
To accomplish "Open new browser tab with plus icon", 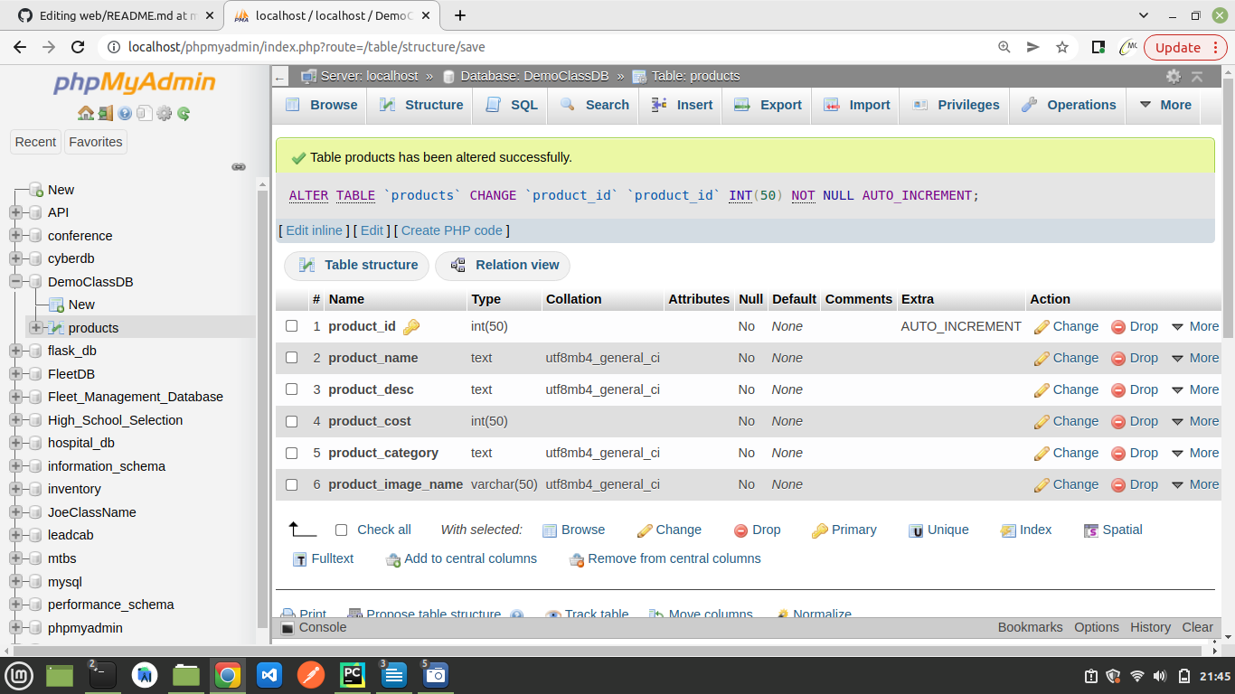I will 460,15.
